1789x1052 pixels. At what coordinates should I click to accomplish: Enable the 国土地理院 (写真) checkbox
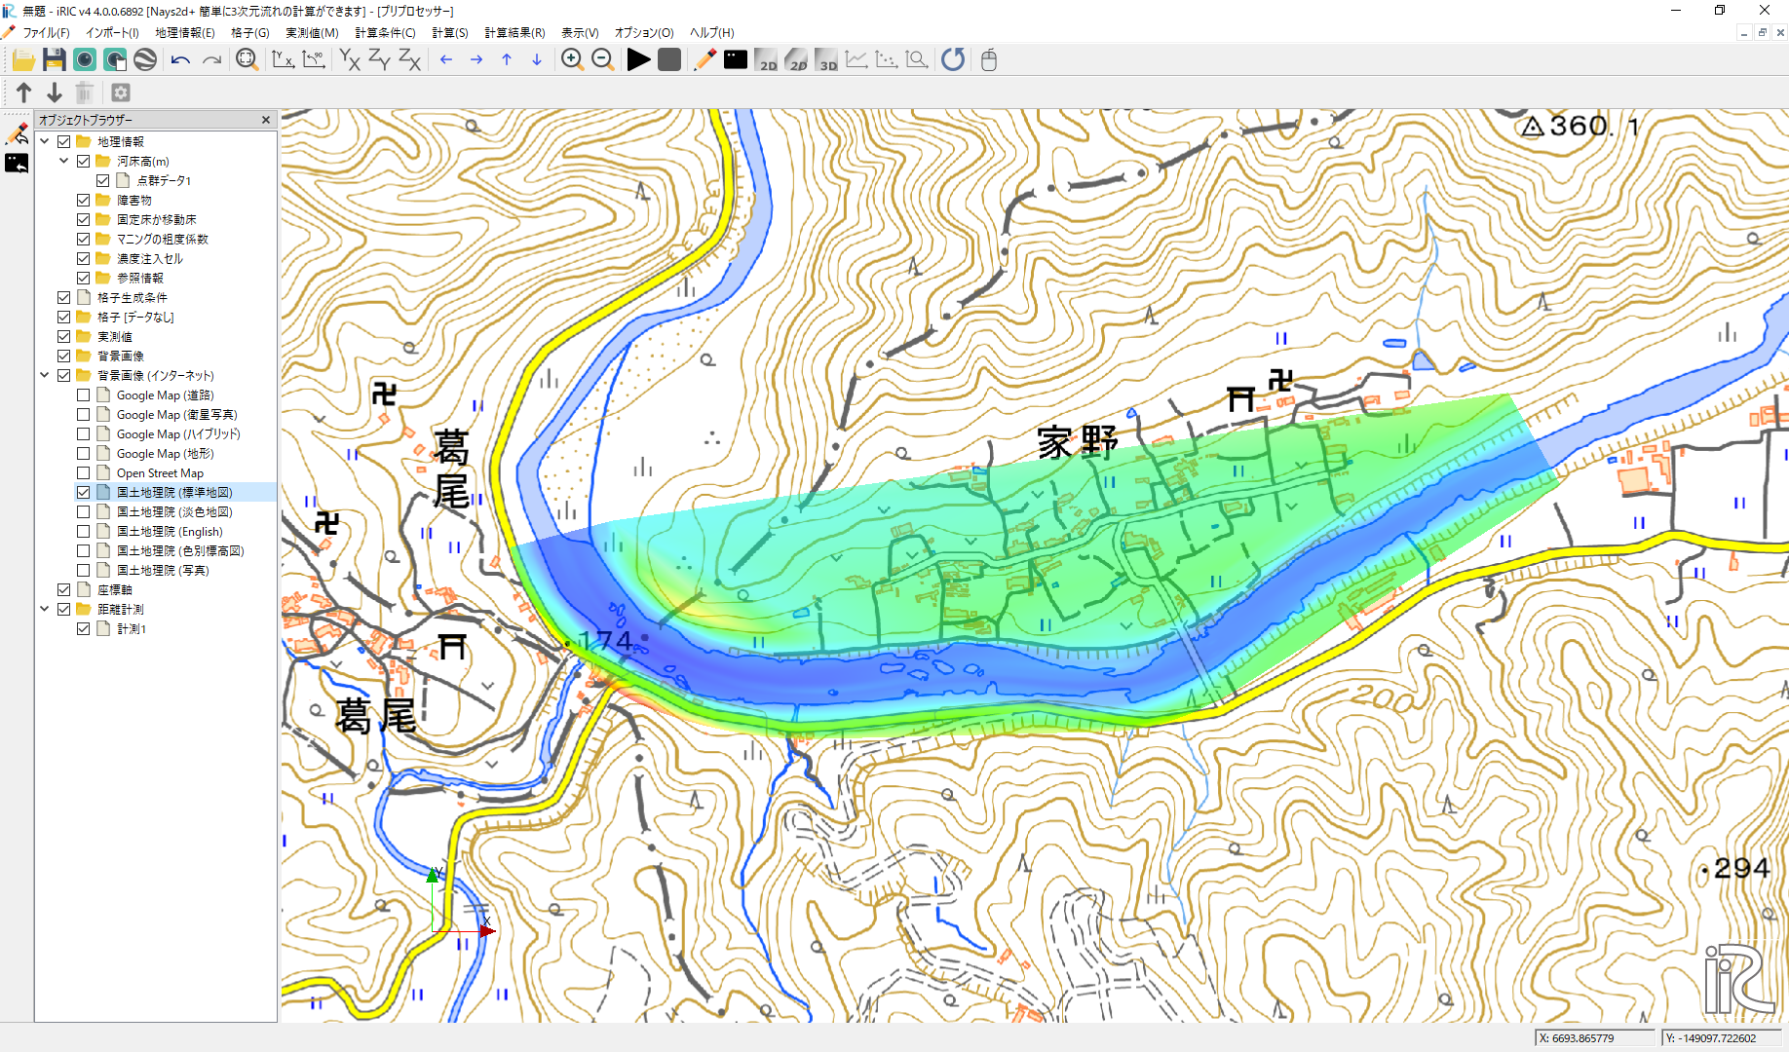tap(84, 571)
